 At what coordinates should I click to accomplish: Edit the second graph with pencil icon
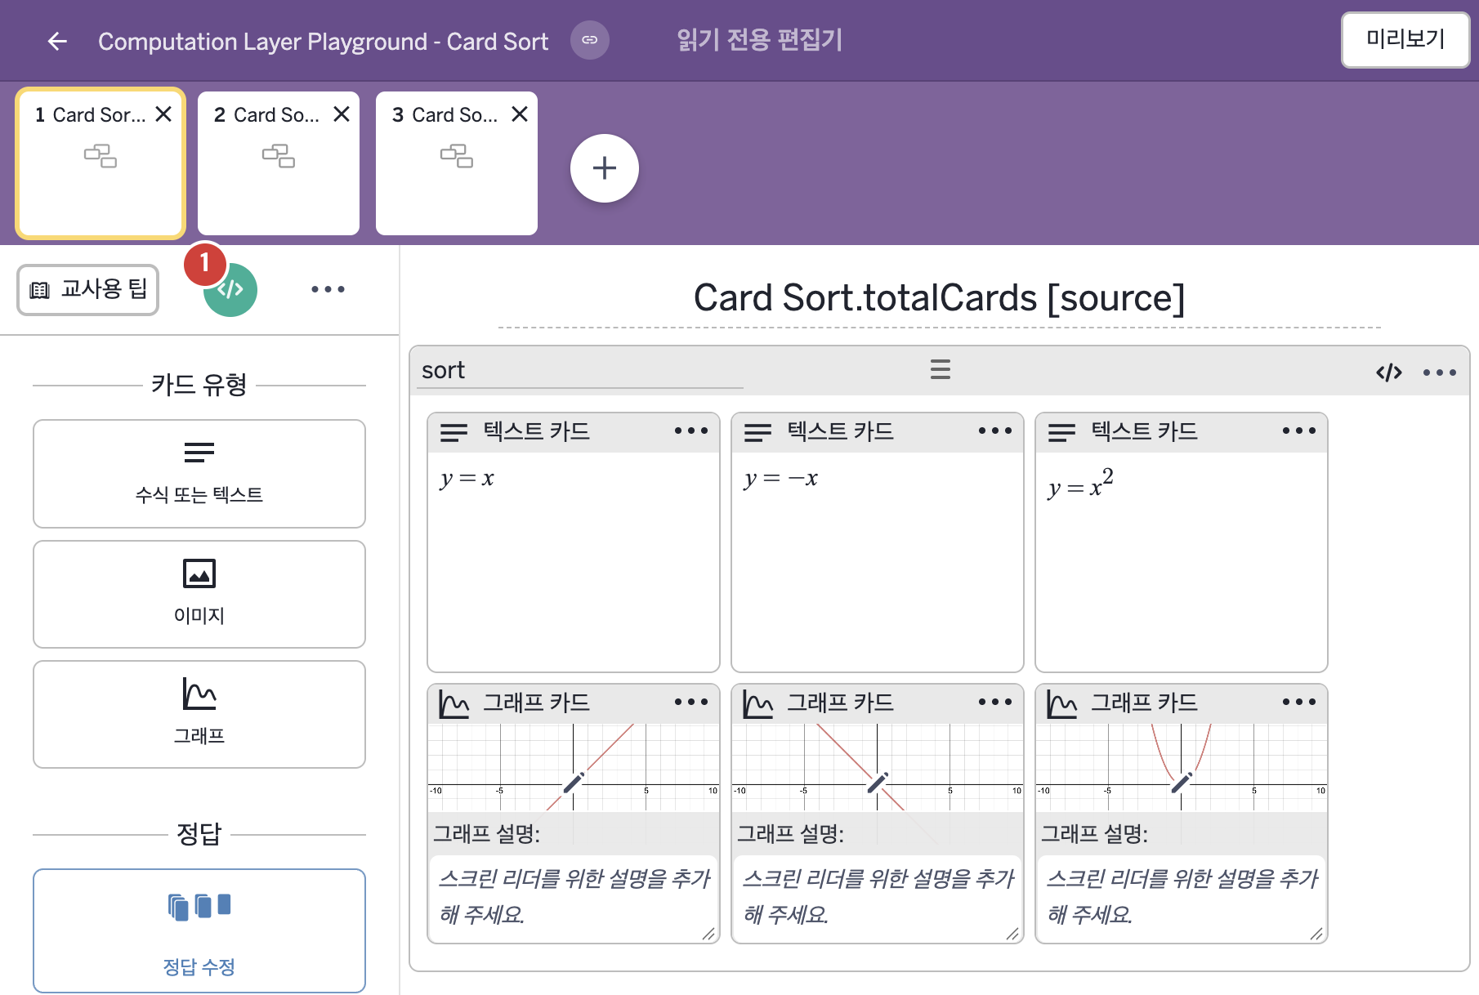877,783
